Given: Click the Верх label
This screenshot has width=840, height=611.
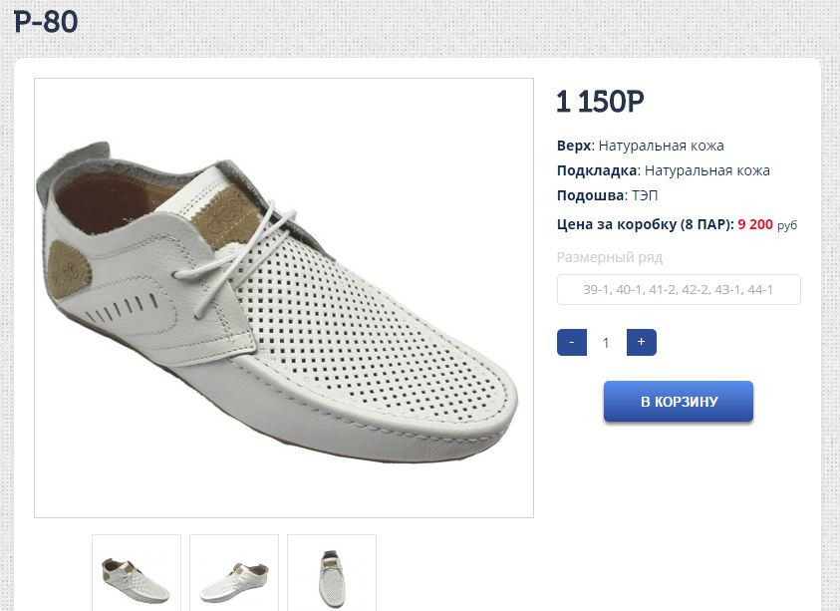Looking at the screenshot, I should pyautogui.click(x=575, y=146).
